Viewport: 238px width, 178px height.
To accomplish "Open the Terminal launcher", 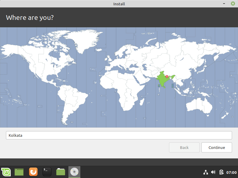I will tap(47, 172).
